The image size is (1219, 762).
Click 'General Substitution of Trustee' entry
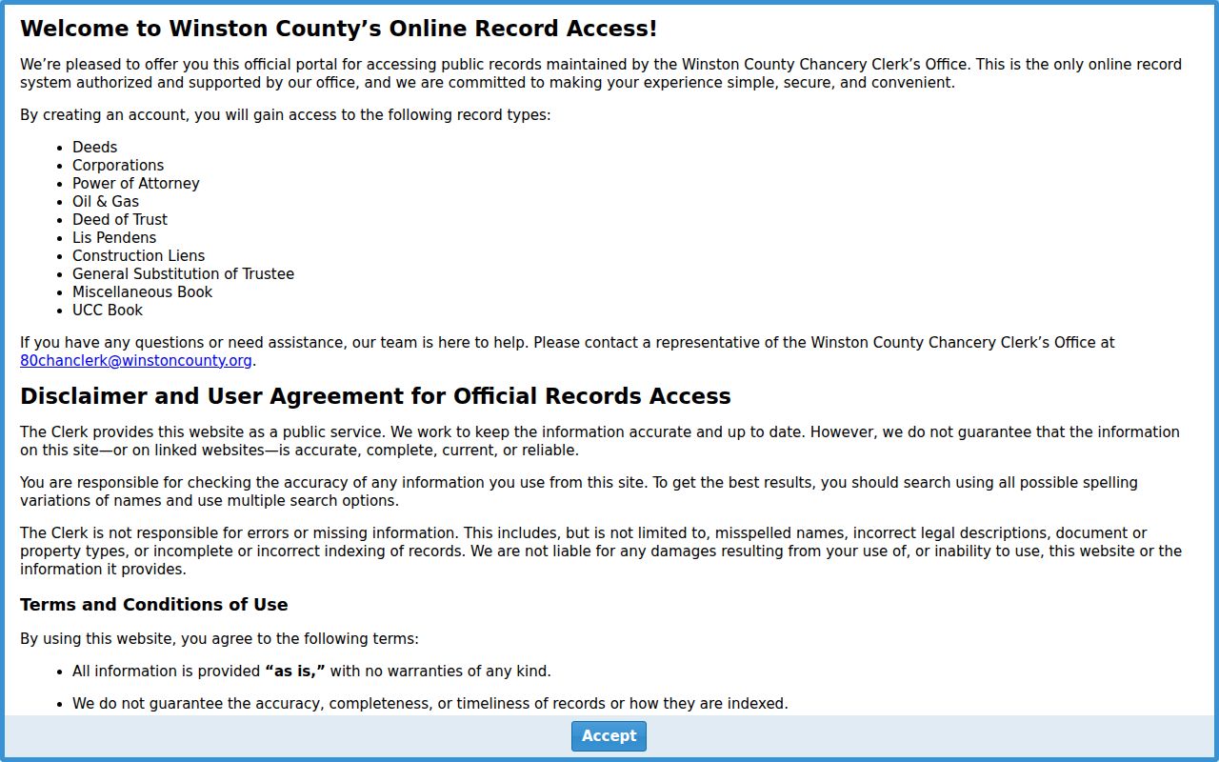(183, 273)
